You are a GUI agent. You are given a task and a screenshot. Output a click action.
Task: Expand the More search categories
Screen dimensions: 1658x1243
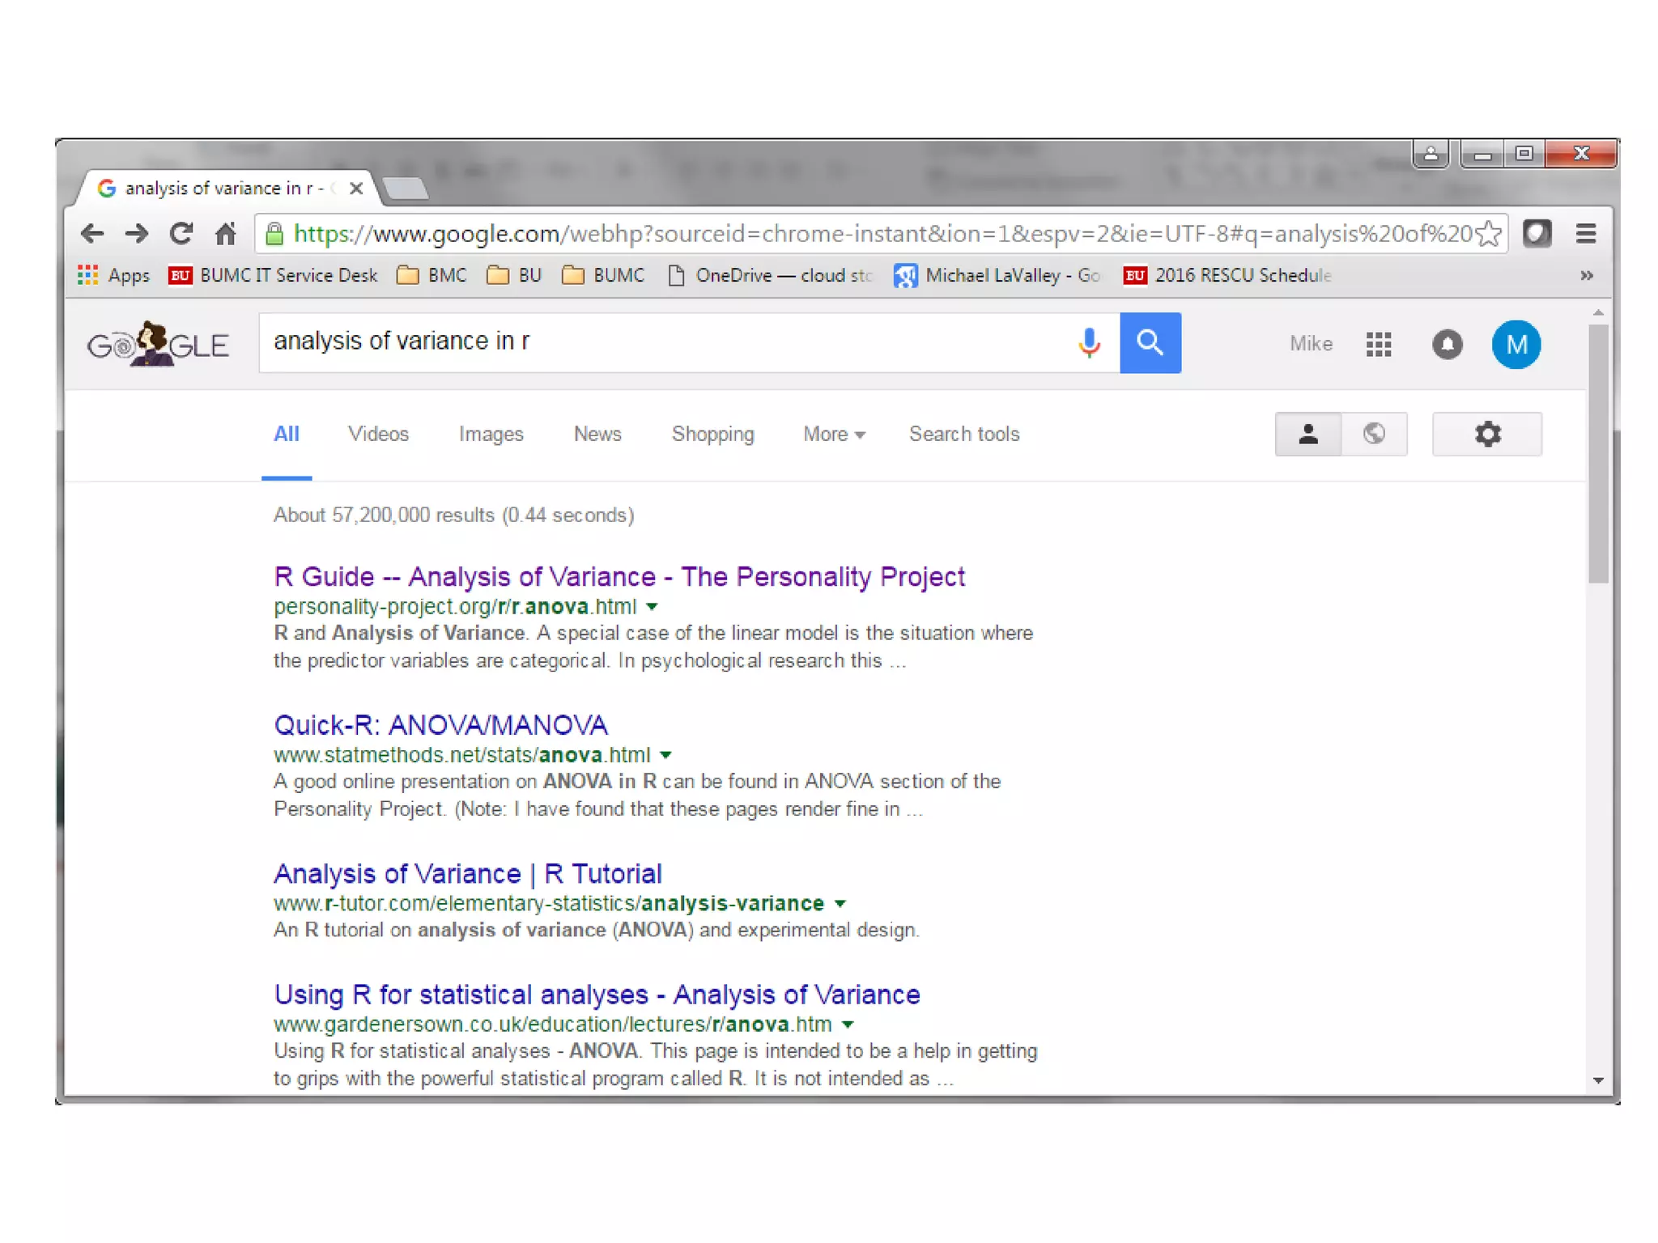[833, 435]
